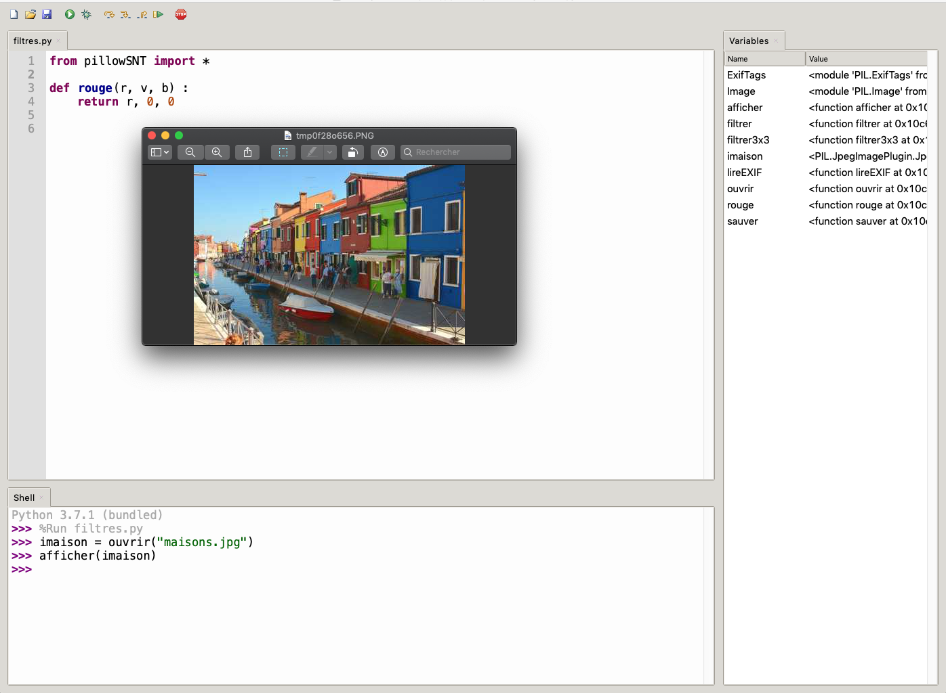Click the Open file folder icon
The image size is (946, 693).
30,14
